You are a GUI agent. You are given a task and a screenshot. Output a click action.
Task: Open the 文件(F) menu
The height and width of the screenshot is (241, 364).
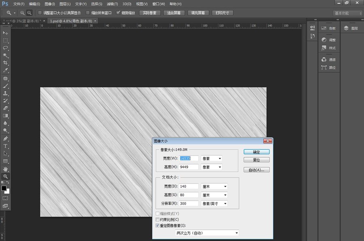pyautogui.click(x=19, y=4)
